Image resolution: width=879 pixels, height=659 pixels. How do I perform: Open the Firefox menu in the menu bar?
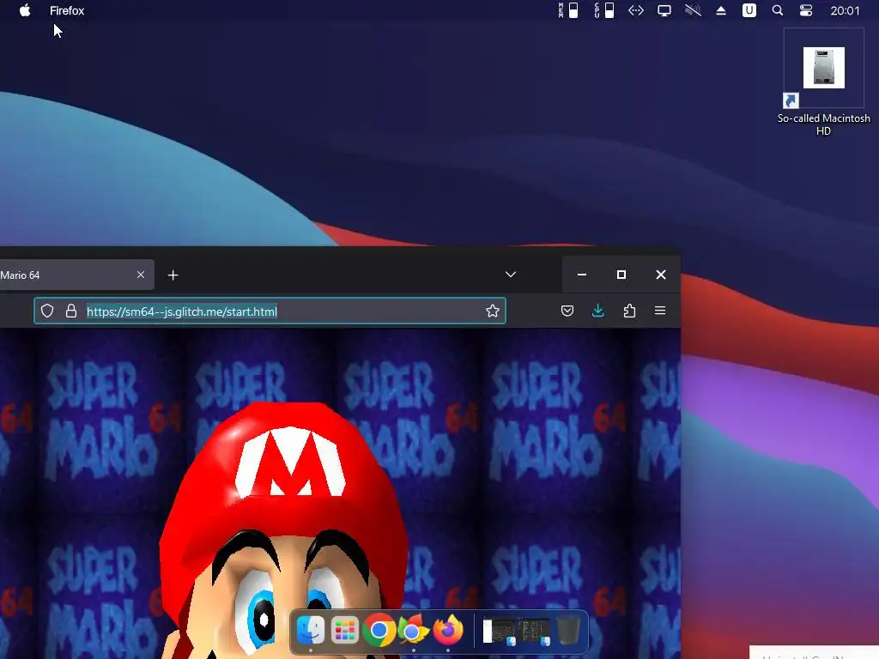click(67, 10)
